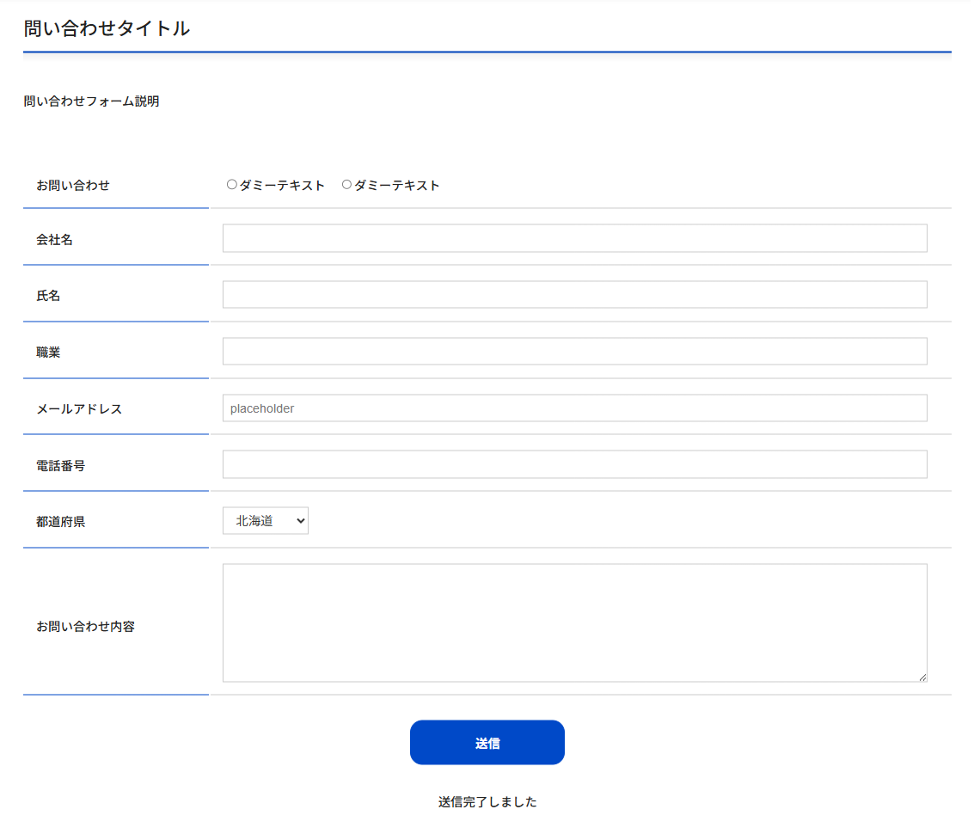This screenshot has width=980, height=840.
Task: Click the メールアドレス field with placeholder text
Action: pyautogui.click(x=574, y=408)
